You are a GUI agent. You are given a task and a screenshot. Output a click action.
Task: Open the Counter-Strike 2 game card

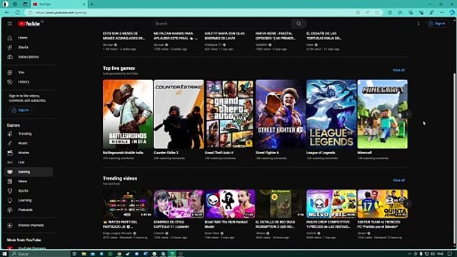point(179,114)
